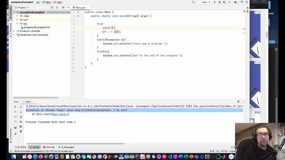The image size is (285, 160).
Task: Click the Build project hammer icon
Action: click(x=193, y=2)
